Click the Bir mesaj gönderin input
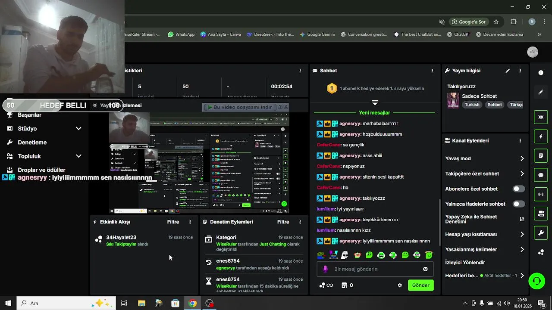Image resolution: width=552 pixels, height=310 pixels. point(375,269)
